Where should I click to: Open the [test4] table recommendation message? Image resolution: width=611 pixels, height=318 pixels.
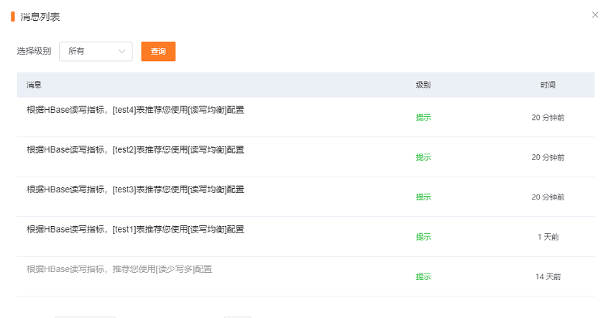[x=135, y=110]
